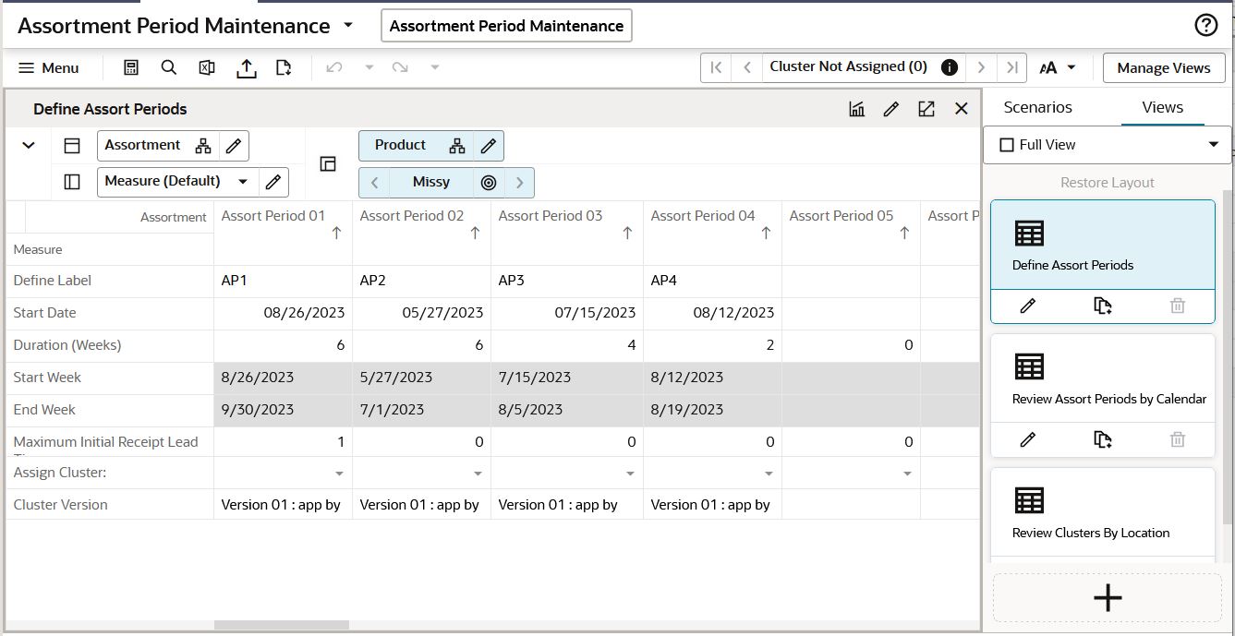Screen dimensions: 1235x636
Task: Click the target icon next to Missy
Action: click(x=489, y=183)
